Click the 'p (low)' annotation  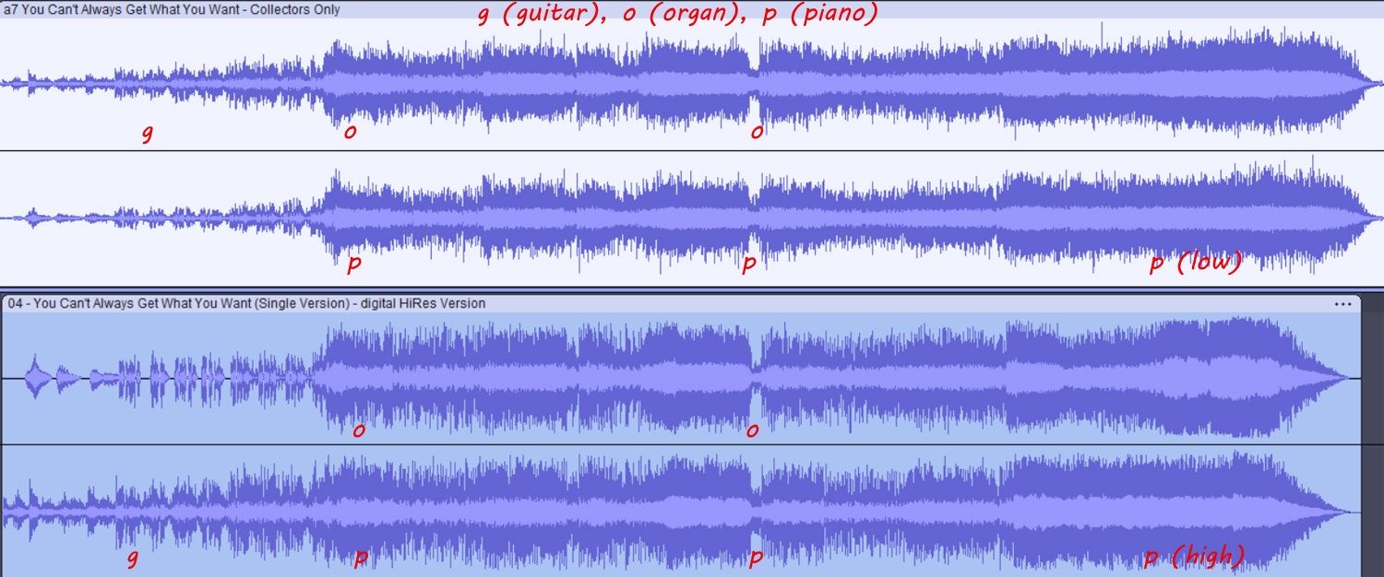click(1195, 263)
